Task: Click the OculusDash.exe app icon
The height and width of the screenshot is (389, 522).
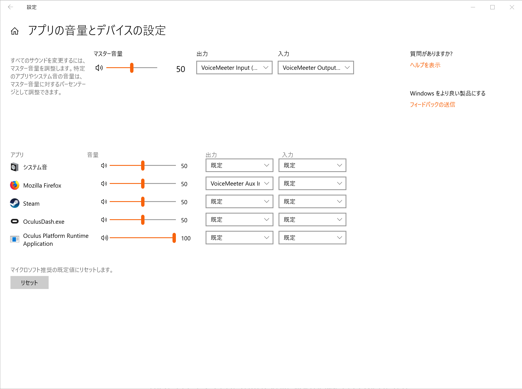Action: 15,221
